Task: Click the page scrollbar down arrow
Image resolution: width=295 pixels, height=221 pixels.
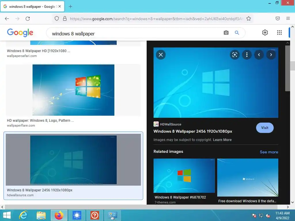Action: (x=292, y=202)
